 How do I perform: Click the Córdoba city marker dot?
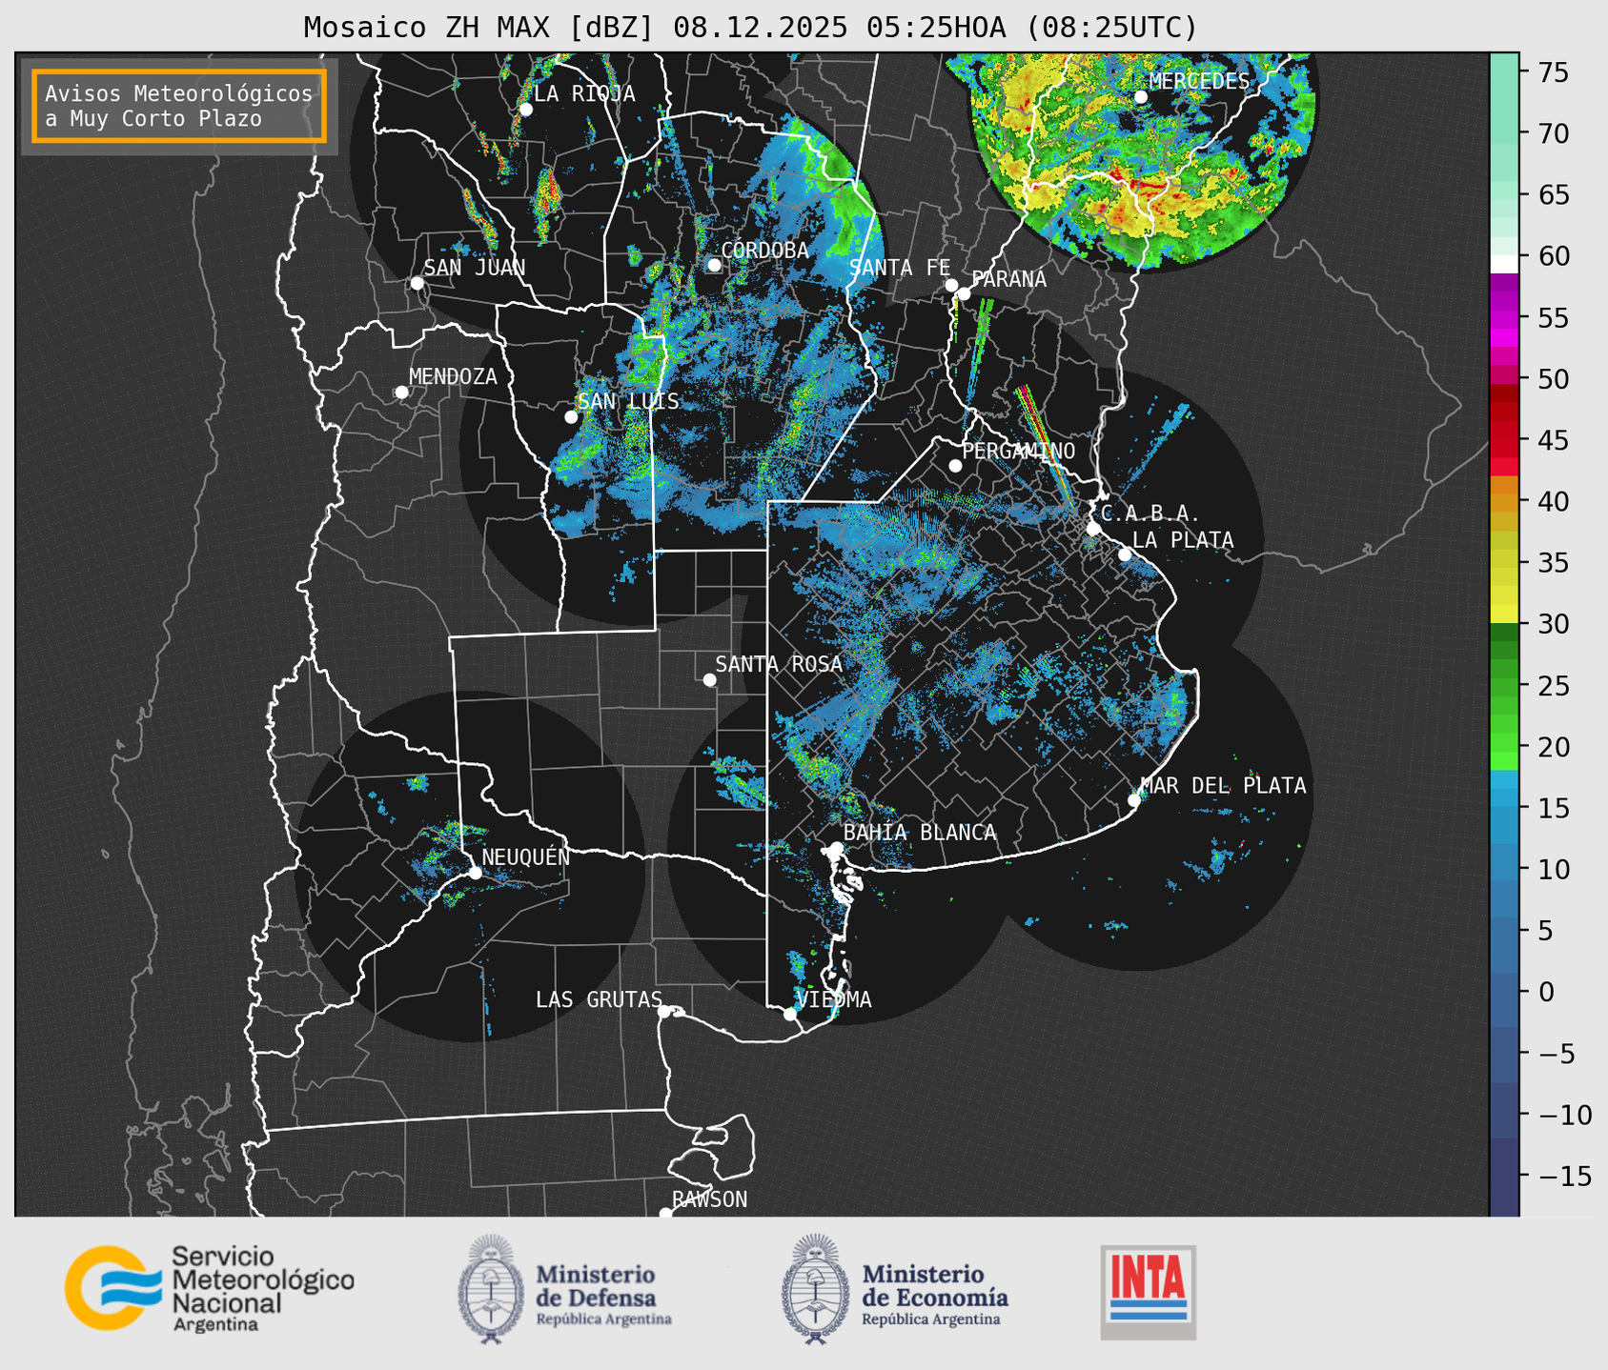pyautogui.click(x=714, y=265)
